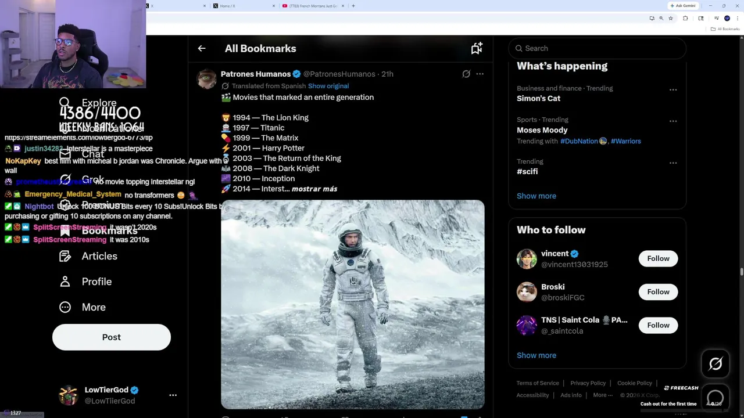Click the Search field in the right column
Viewport: 744px width, 418px height.
(x=598, y=48)
